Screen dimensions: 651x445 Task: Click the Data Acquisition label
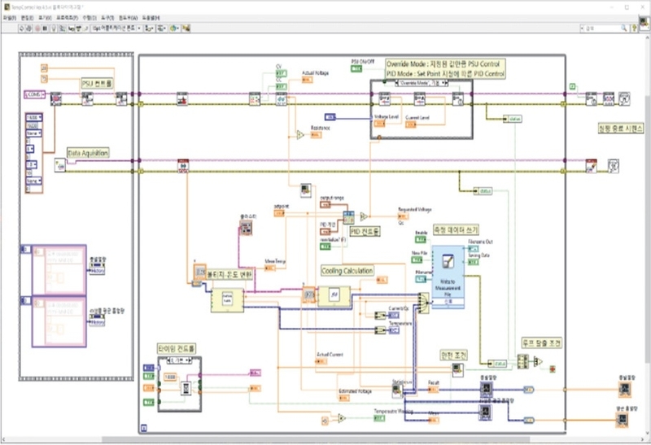pos(88,152)
